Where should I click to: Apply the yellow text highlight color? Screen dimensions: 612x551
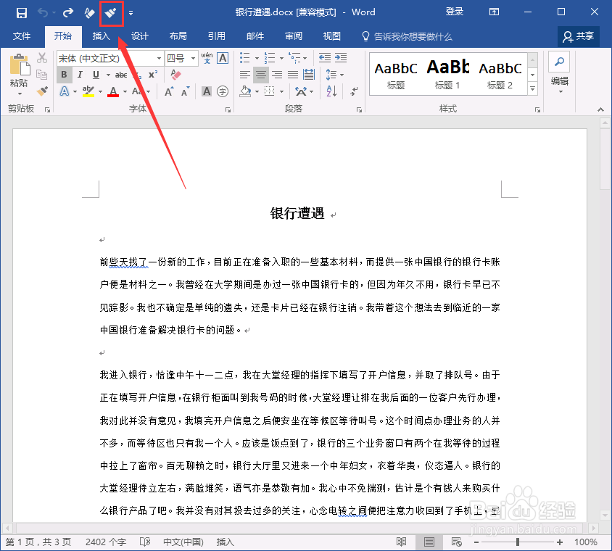click(x=88, y=91)
